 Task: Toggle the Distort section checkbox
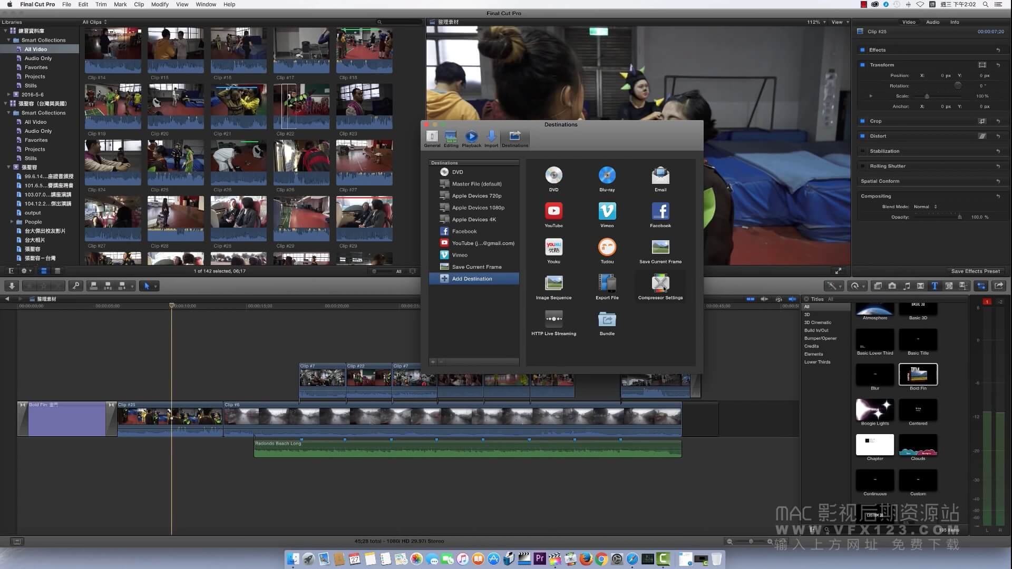tap(862, 136)
